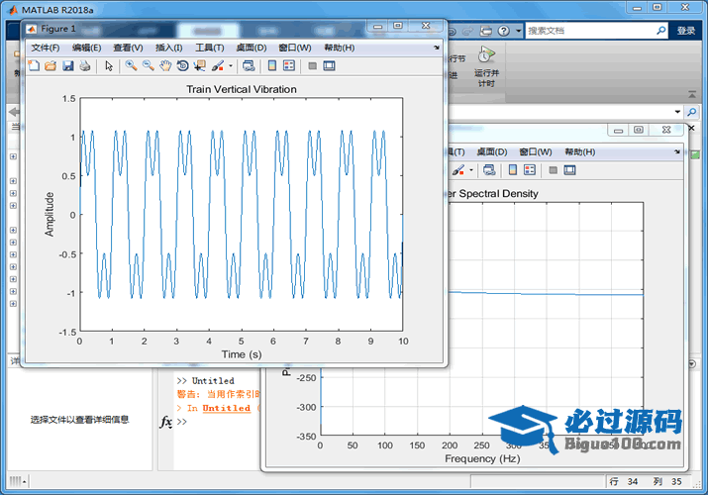Click the fx function browser icon
The image size is (708, 495).
coord(165,422)
